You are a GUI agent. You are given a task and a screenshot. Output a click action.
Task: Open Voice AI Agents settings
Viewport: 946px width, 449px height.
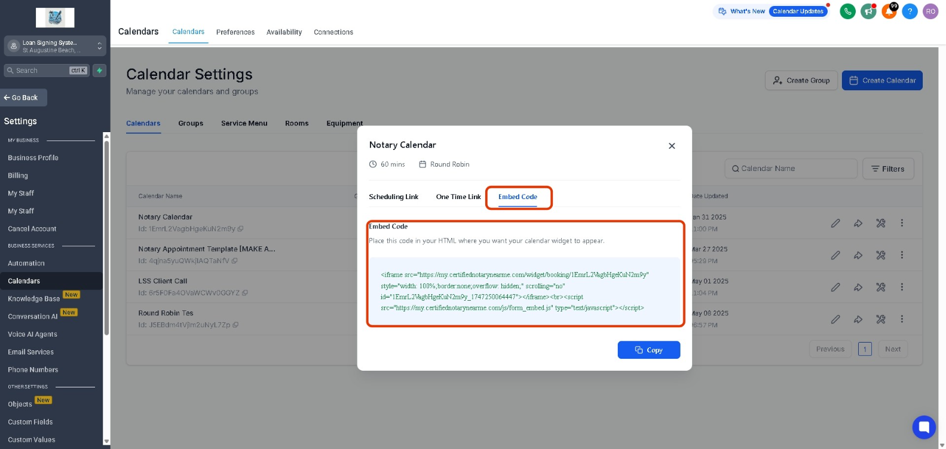[x=32, y=334]
